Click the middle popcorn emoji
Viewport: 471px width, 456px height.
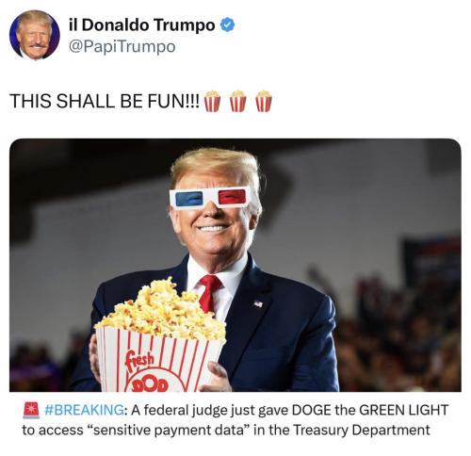click(x=237, y=101)
